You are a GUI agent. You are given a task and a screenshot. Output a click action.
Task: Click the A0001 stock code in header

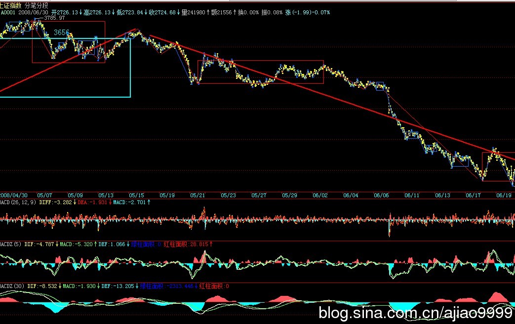pos(7,11)
